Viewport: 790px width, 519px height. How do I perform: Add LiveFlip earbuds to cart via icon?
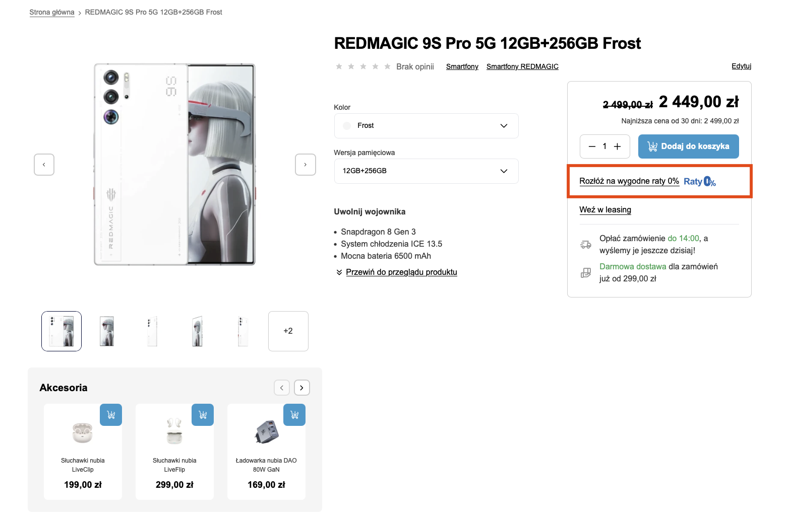tap(203, 415)
